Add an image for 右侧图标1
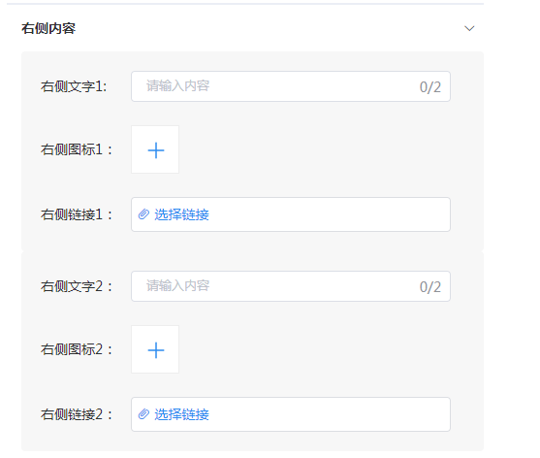 tap(155, 149)
